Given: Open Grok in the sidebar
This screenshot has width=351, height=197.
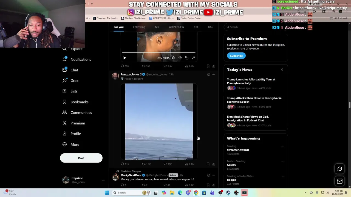Looking at the screenshot, I should click(x=70, y=81).
